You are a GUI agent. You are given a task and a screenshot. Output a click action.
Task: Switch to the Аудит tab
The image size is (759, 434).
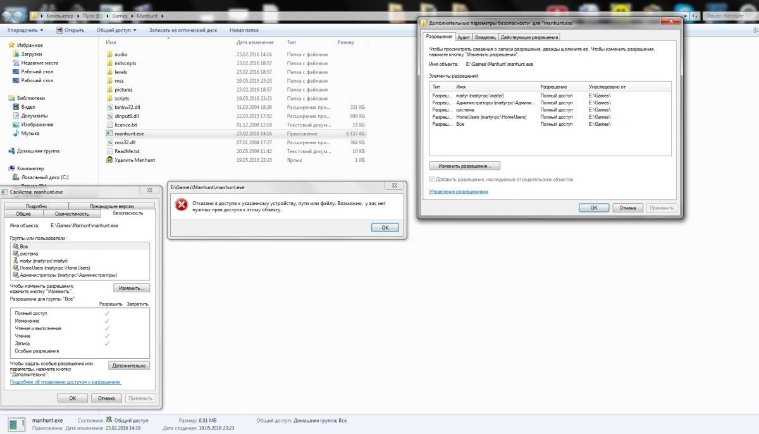pos(464,37)
